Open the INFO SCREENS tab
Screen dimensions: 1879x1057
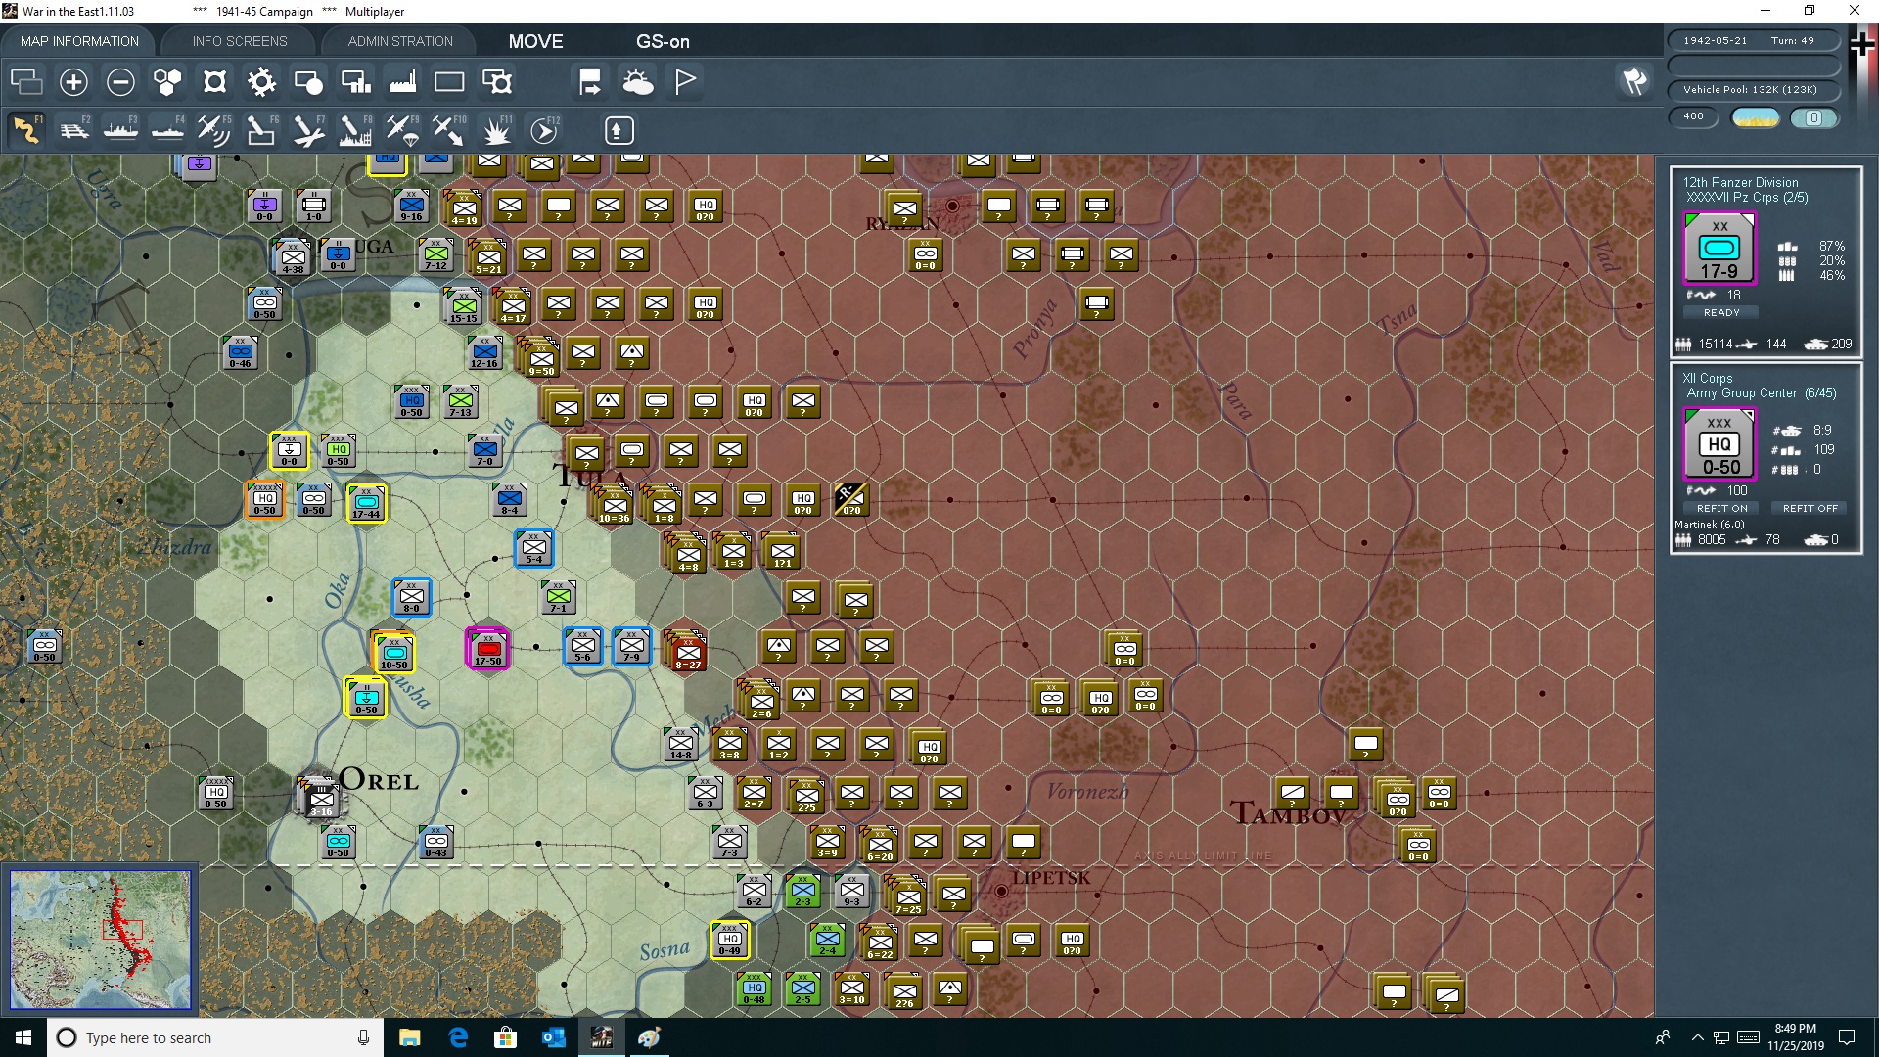click(240, 41)
